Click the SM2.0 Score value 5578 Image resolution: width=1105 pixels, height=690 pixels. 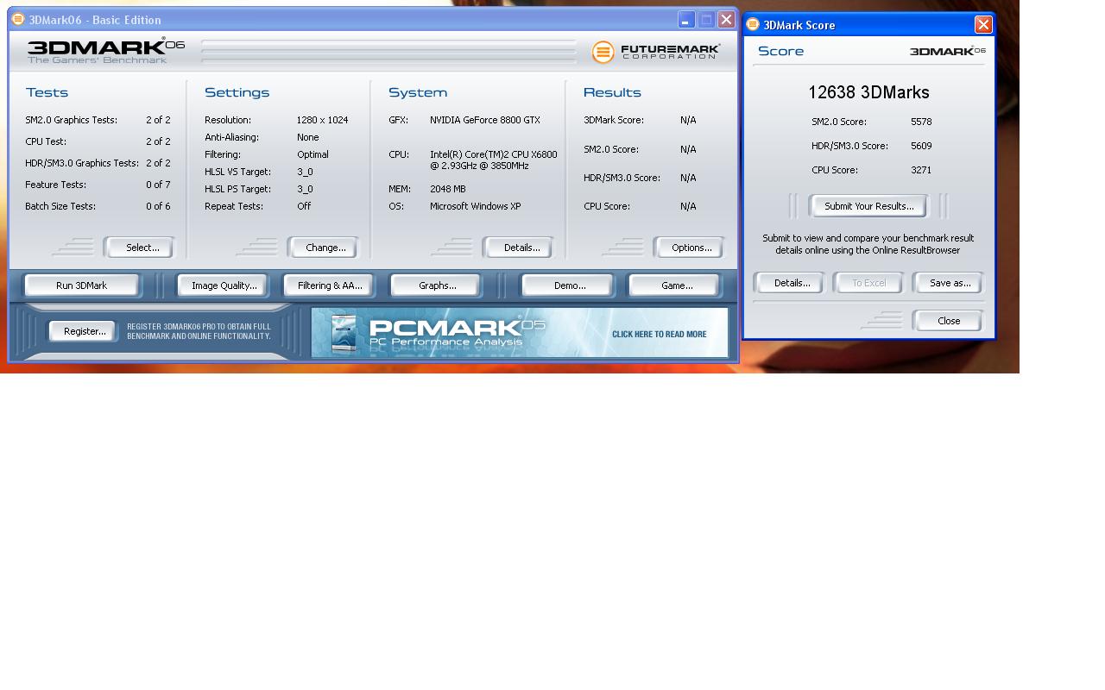[x=921, y=122]
